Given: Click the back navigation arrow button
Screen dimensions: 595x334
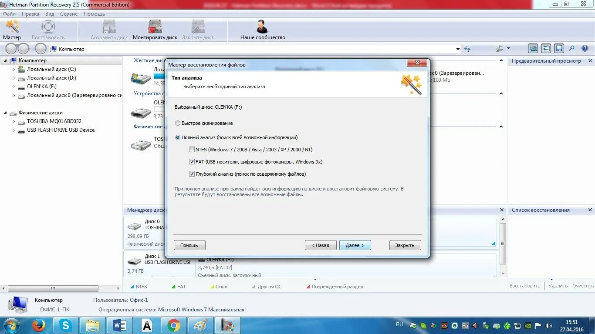Looking at the screenshot, I should 12,49.
